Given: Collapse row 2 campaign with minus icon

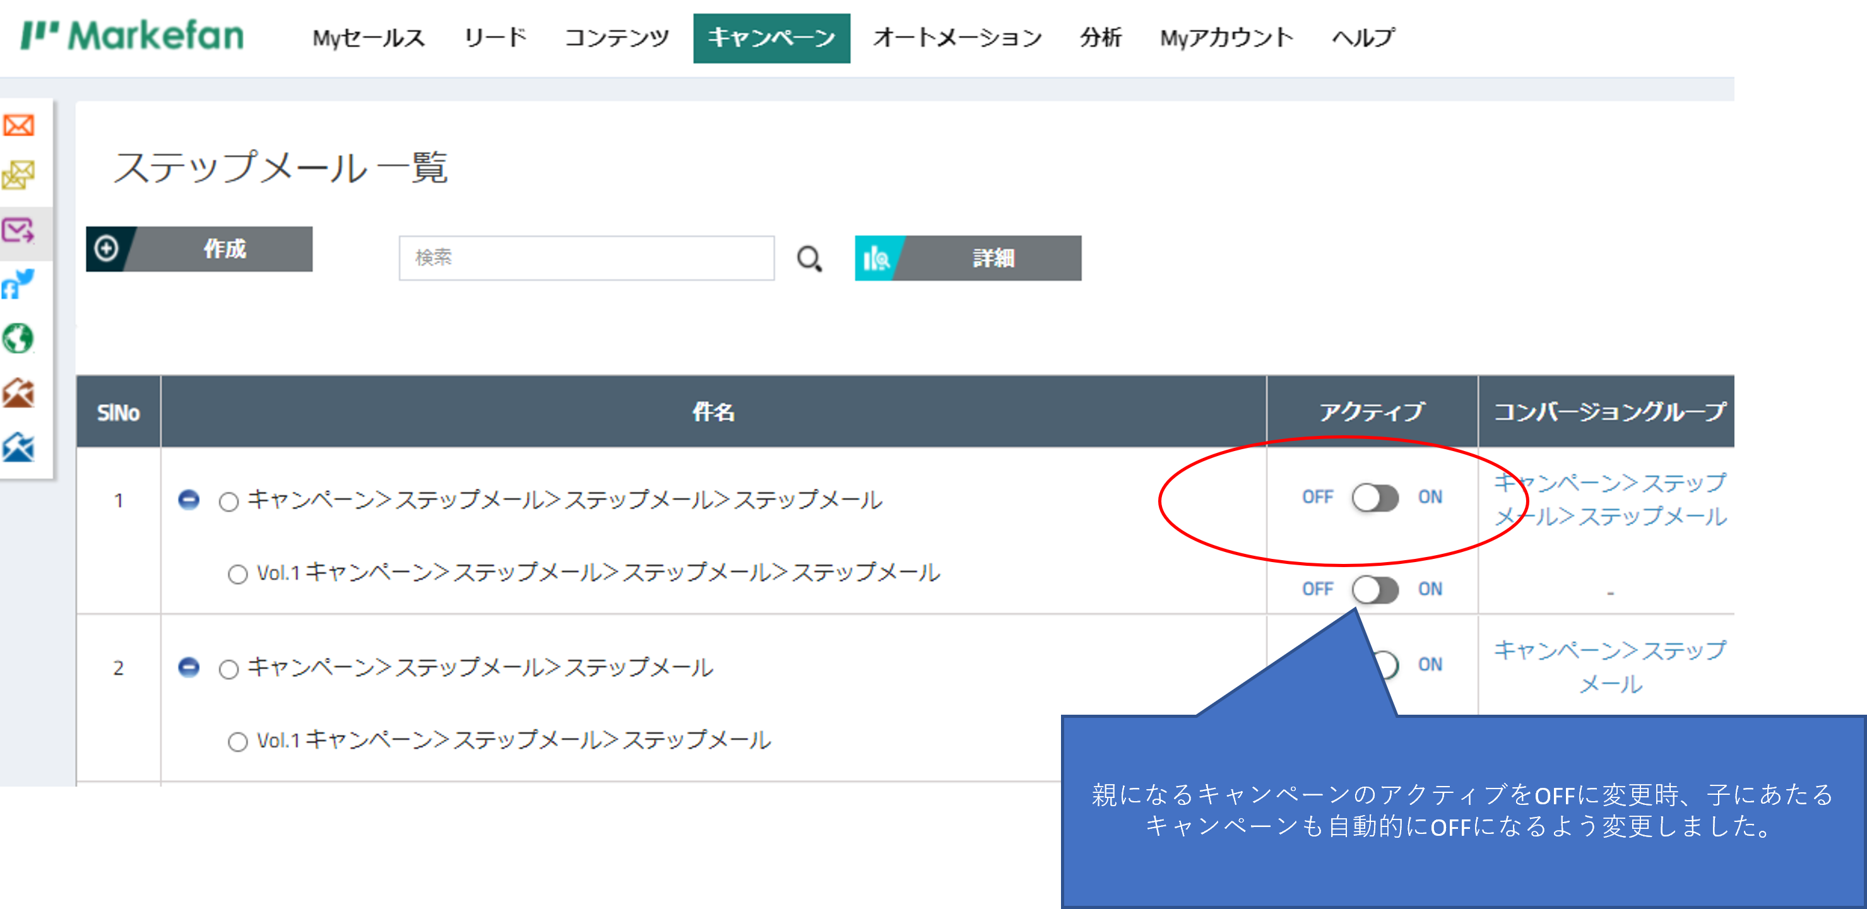Looking at the screenshot, I should tap(189, 667).
